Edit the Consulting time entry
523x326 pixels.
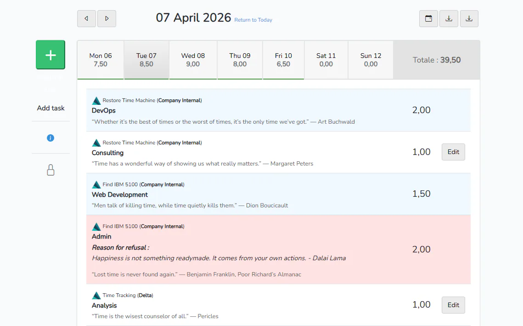pos(453,152)
